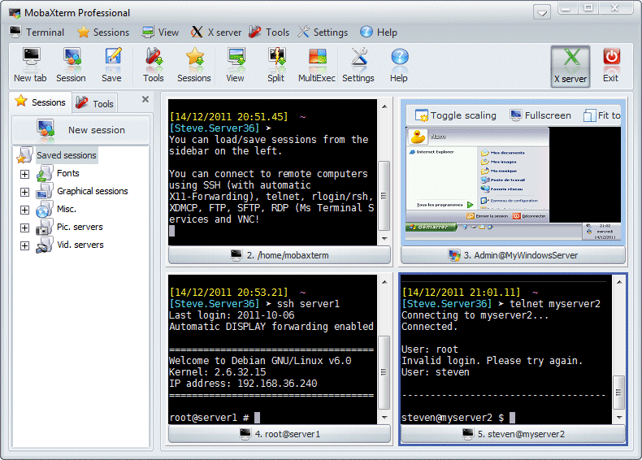Expand the Fonts session folder
The width and height of the screenshot is (642, 460).
(x=24, y=174)
